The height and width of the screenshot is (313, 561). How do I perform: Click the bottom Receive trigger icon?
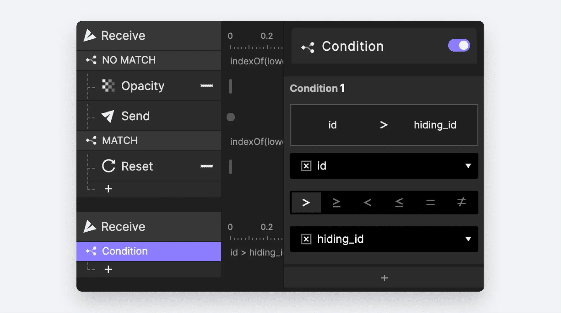point(90,226)
